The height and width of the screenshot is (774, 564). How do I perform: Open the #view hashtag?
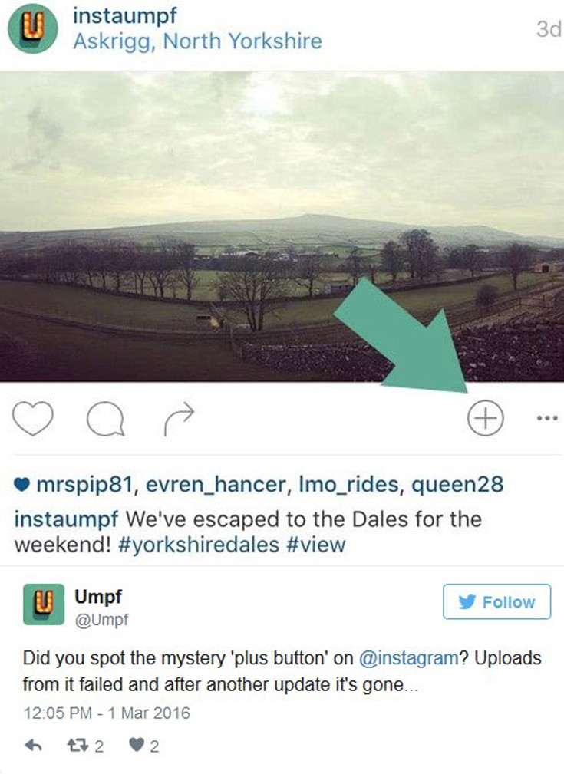click(315, 545)
